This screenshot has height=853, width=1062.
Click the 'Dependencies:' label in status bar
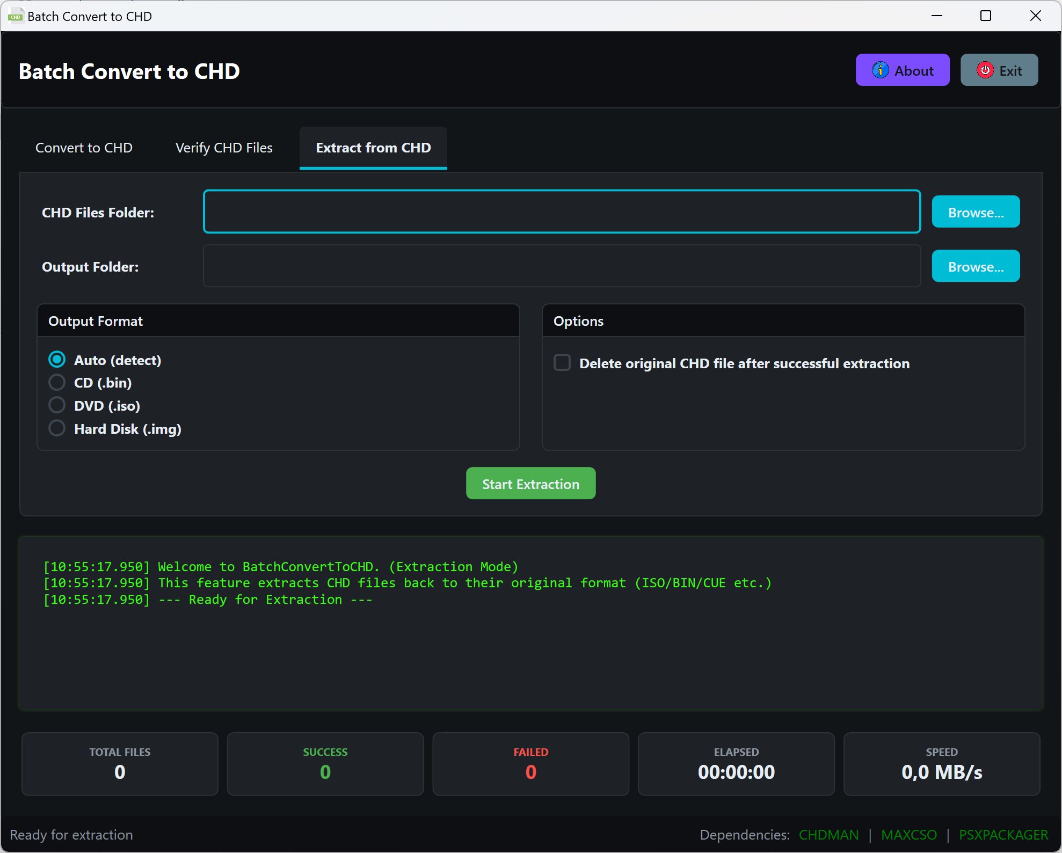(x=745, y=835)
